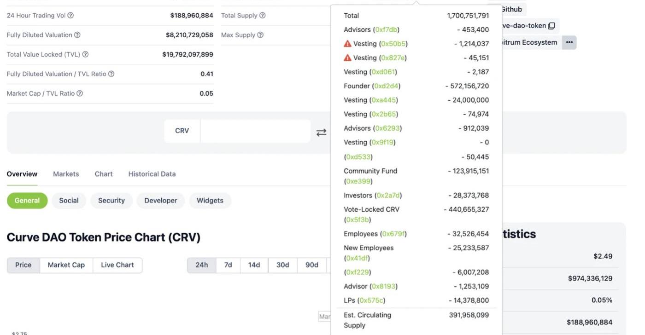645x335 pixels.
Task: Select the Developer pill
Action: [161, 201]
